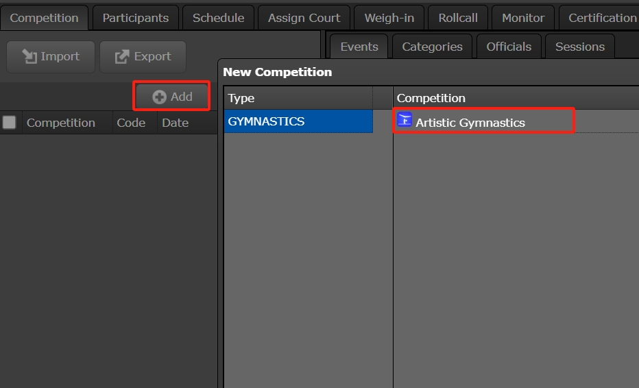Open the Sessions sub-tab
639x388 pixels.
(580, 47)
